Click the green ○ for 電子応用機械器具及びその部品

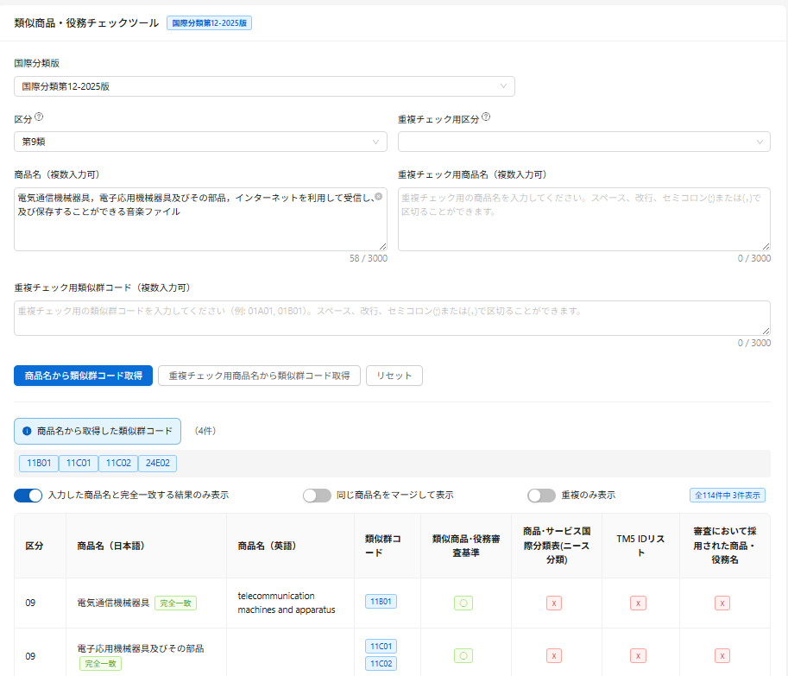pos(463,654)
